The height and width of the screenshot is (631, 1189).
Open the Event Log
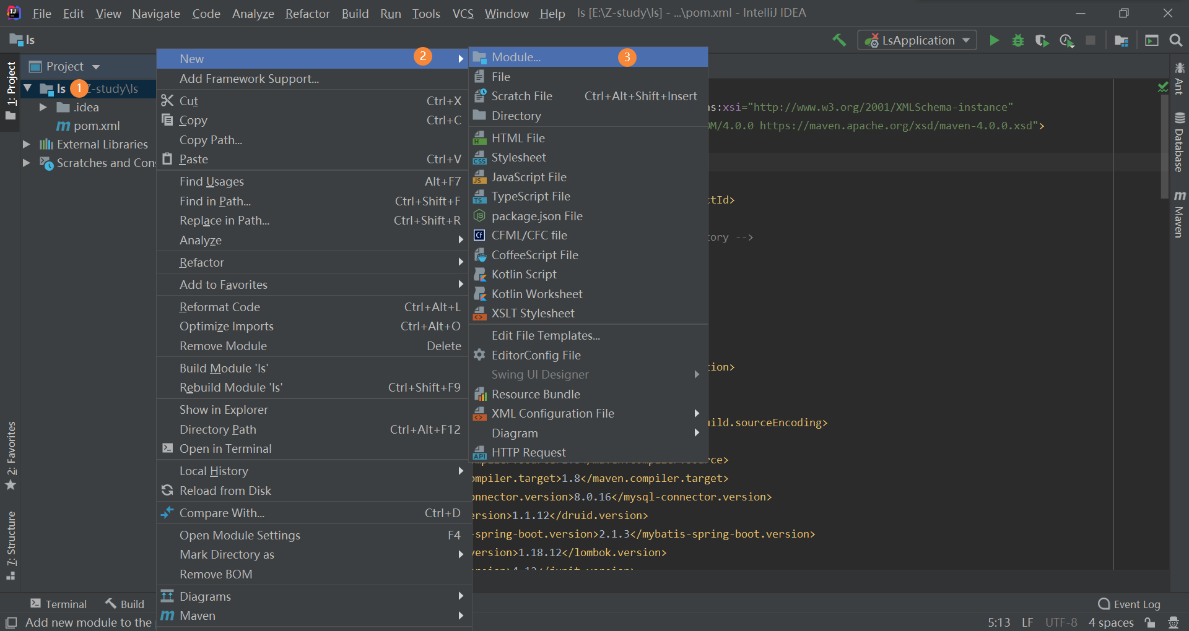coord(1129,604)
